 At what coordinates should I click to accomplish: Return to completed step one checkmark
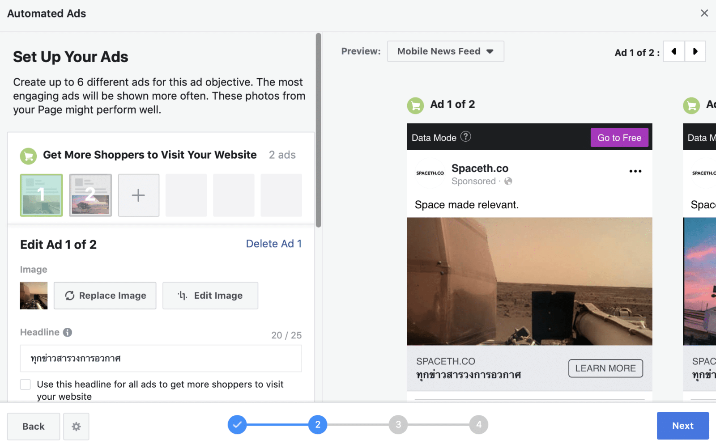[x=237, y=425]
